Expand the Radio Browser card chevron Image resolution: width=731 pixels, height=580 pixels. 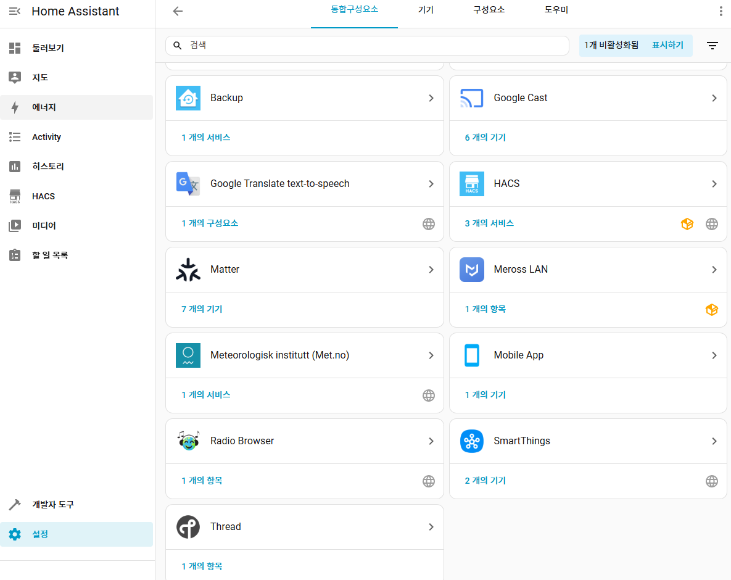(431, 441)
